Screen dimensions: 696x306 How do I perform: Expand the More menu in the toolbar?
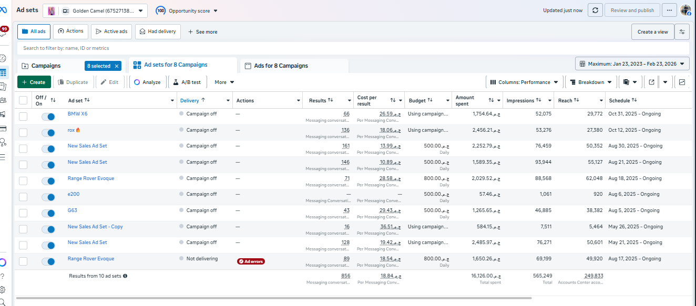224,82
